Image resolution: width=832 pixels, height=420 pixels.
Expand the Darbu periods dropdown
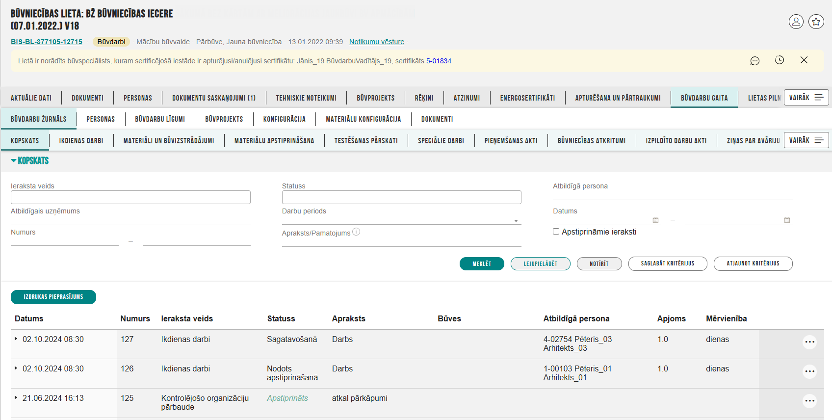coord(516,221)
